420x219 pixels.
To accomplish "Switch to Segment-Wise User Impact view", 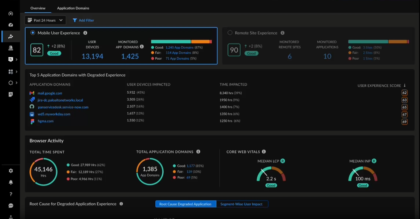I will (x=242, y=204).
